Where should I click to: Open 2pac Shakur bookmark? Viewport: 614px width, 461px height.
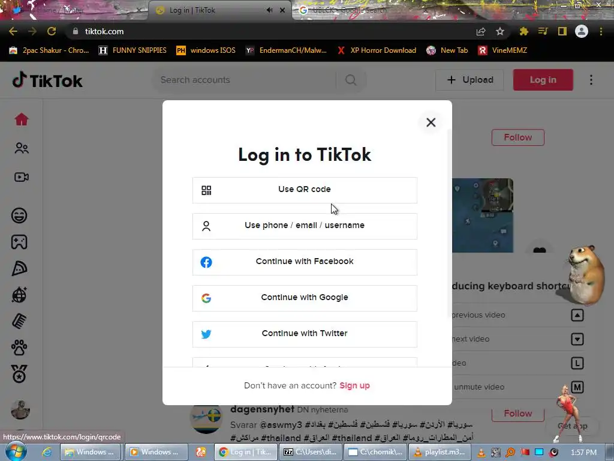[x=49, y=50]
